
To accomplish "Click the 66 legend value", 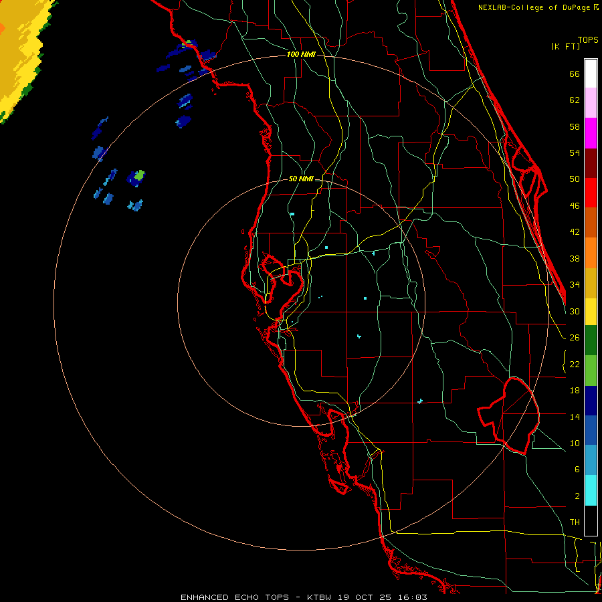I will 575,74.
